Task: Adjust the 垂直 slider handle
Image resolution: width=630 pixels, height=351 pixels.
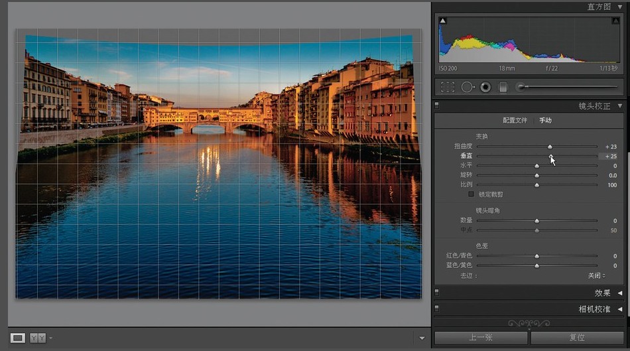Action: pyautogui.click(x=551, y=157)
